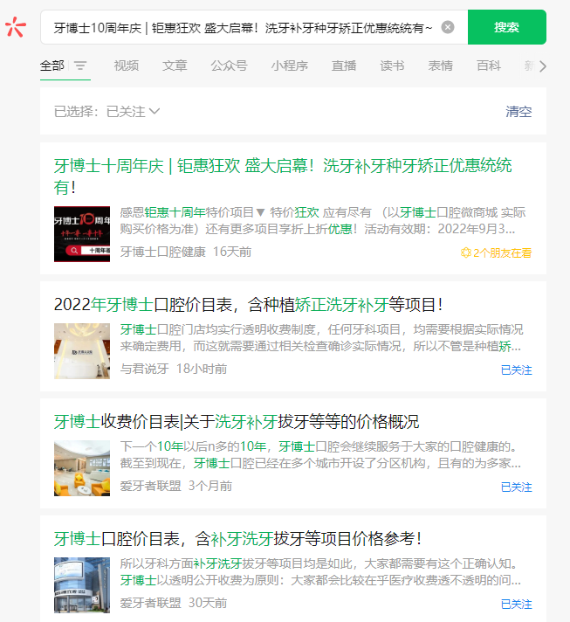Open 牙博士口腔价目表 含补牙洗牙 article title
Viewport: 570px width, 622px height.
click(x=237, y=539)
